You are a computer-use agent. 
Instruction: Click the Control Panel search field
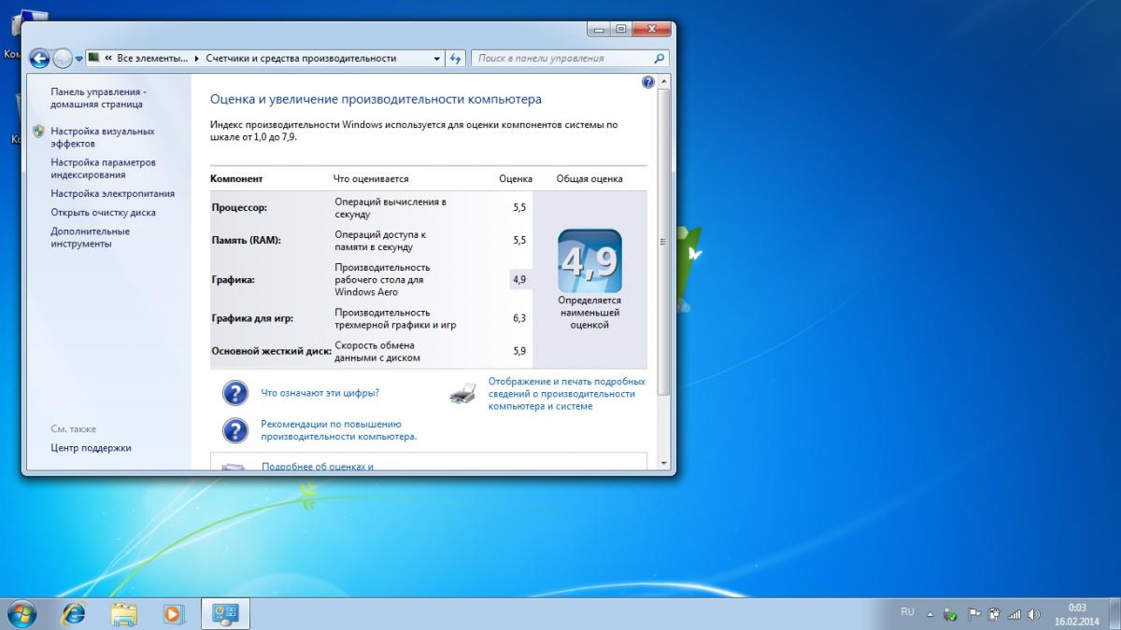570,58
